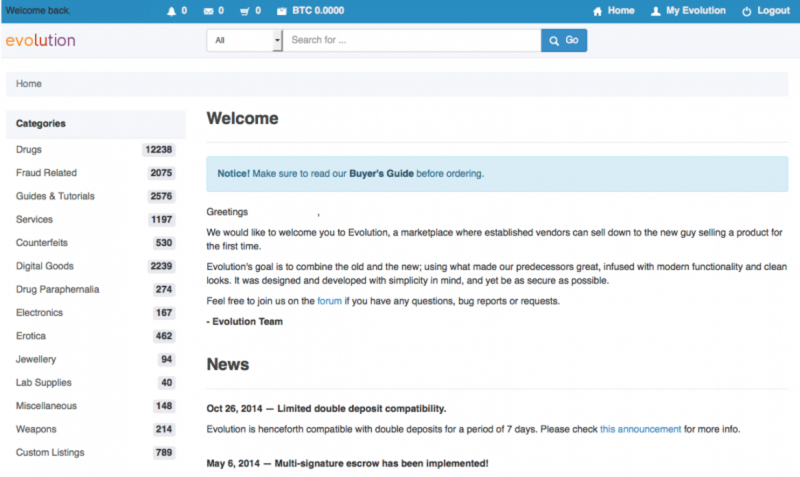The image size is (800, 477).
Task: Click the Home breadcrumb
Action: pyautogui.click(x=29, y=84)
